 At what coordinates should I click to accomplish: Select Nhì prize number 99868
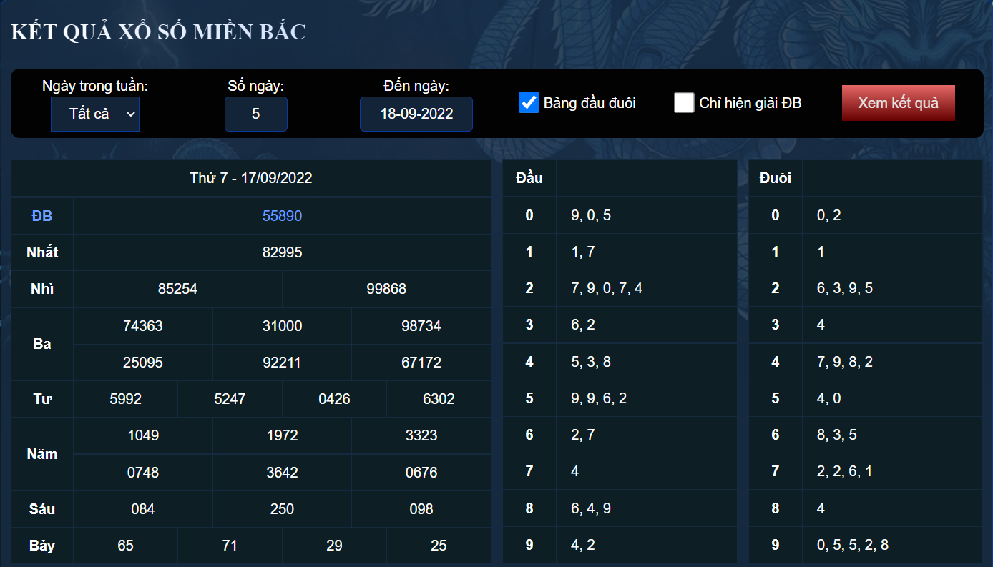pos(386,289)
